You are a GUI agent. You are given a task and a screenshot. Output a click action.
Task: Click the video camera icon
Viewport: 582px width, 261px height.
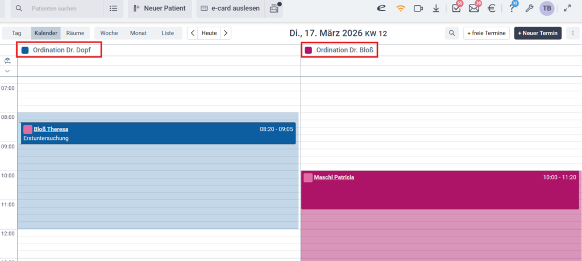coord(418,9)
